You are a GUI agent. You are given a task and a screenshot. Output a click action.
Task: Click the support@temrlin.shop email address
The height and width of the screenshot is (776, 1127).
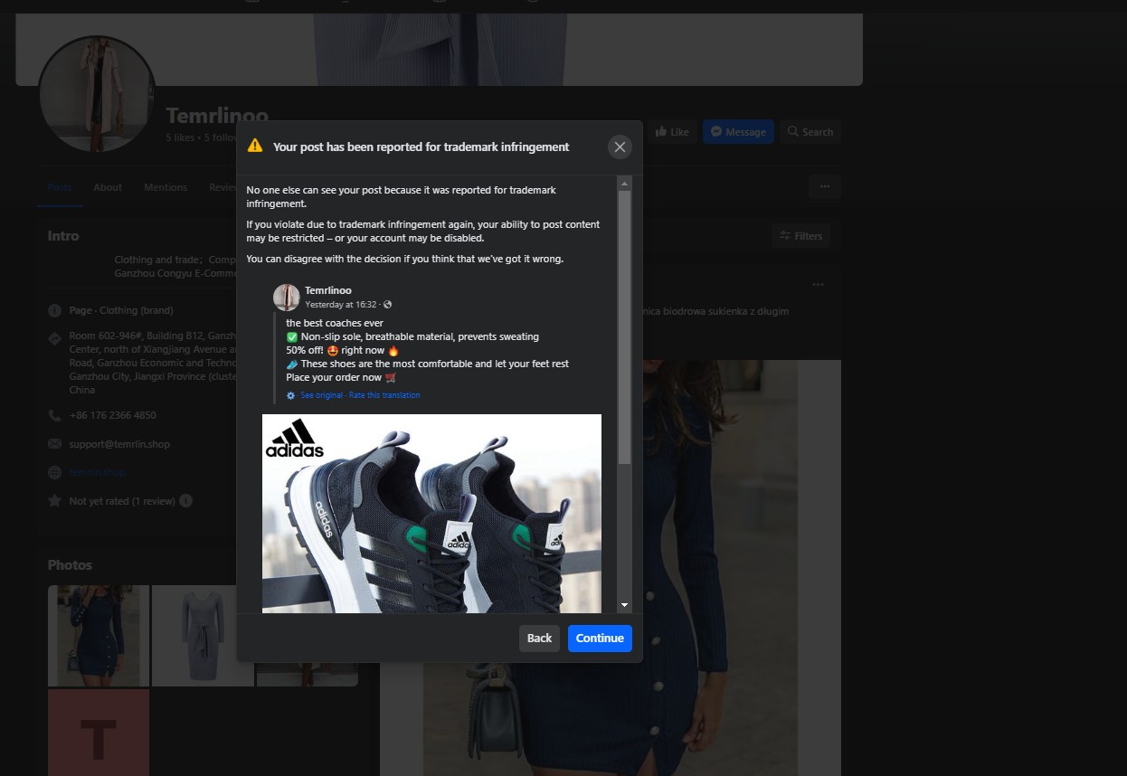[x=119, y=444]
